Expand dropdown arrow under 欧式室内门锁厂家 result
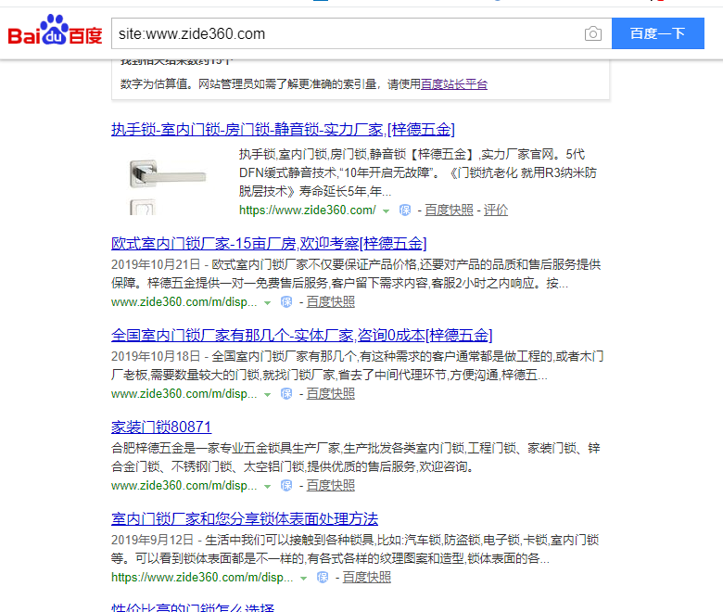 267,303
